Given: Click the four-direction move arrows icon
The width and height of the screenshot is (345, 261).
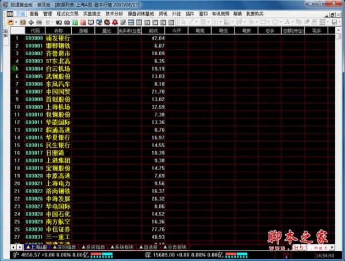Looking at the screenshot, I should click(31, 22).
